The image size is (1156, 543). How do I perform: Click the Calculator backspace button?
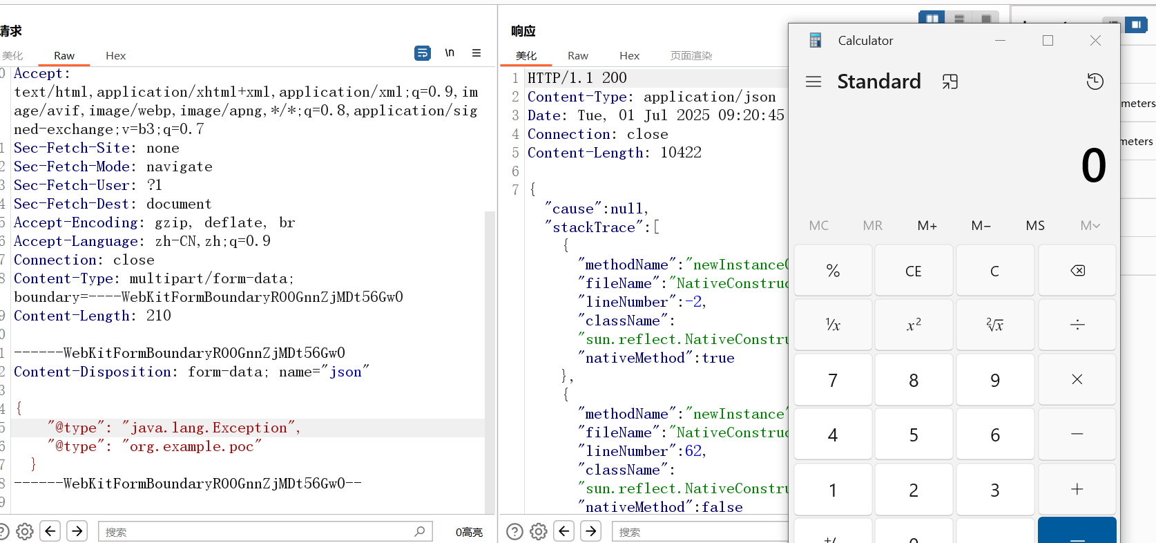click(1077, 270)
